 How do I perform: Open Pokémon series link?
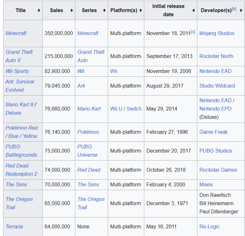pyautogui.click(x=88, y=132)
